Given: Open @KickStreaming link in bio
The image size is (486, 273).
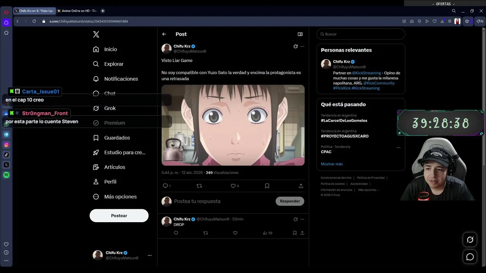Looking at the screenshot, I should (x=366, y=73).
